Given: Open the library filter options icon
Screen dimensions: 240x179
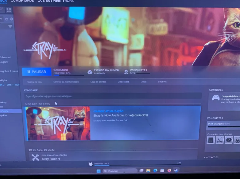Looking at the screenshot, I should [x=10, y=26].
